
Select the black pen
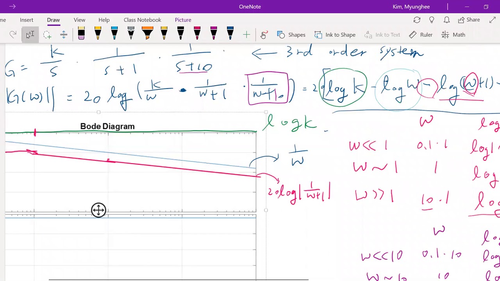tap(180, 34)
